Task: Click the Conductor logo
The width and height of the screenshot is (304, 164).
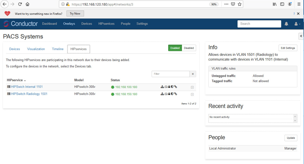Action: 21,24
